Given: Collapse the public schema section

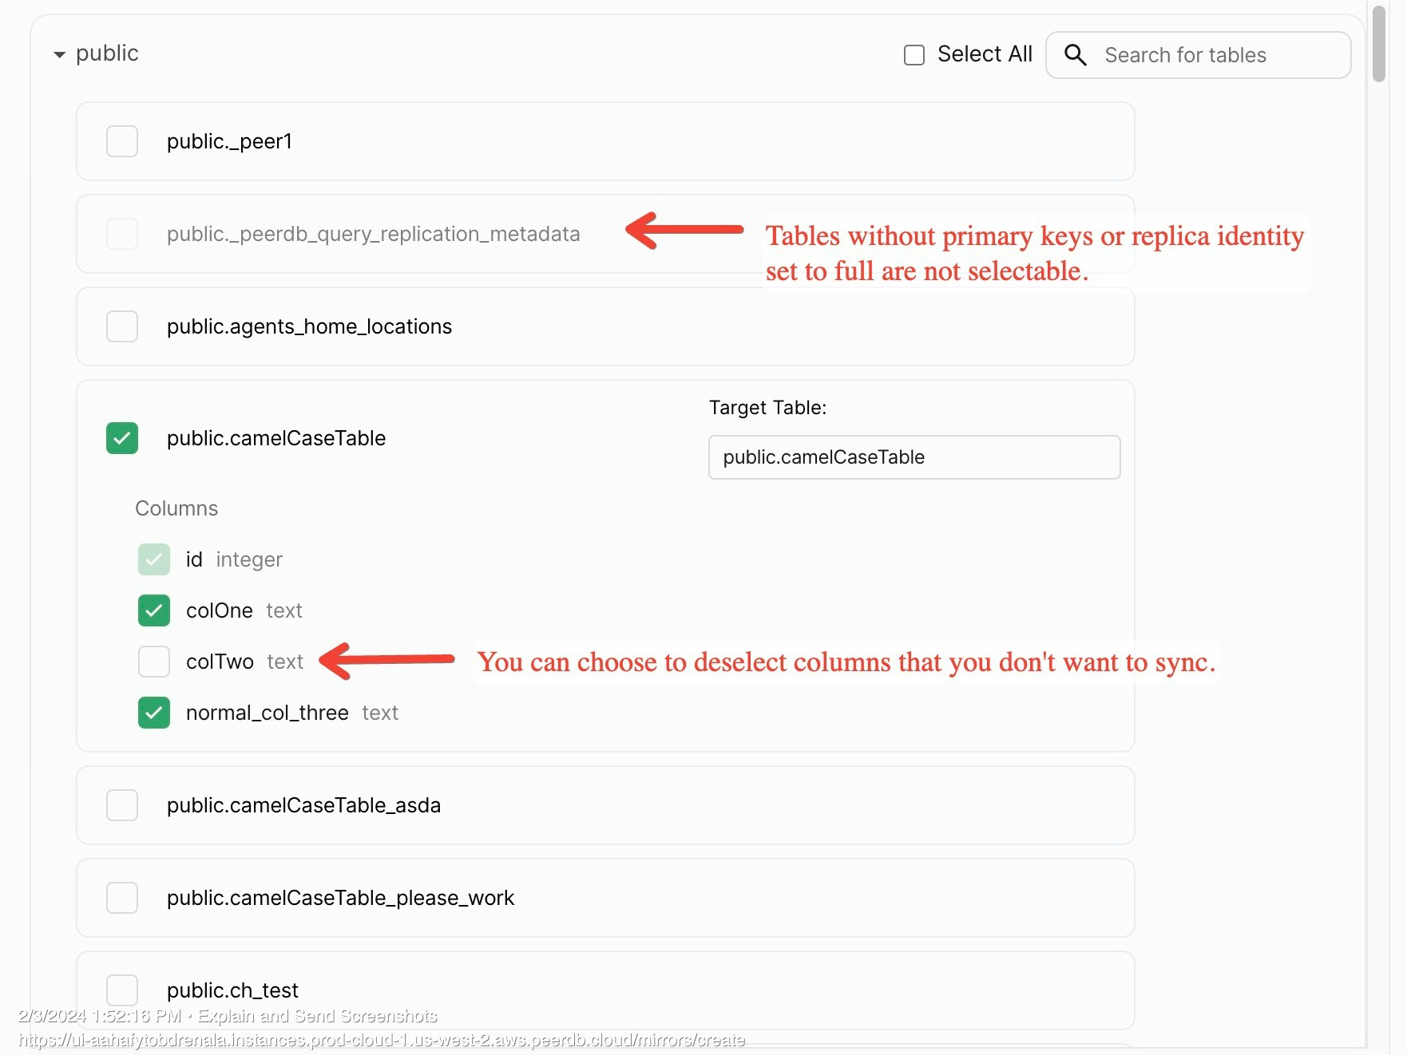Looking at the screenshot, I should (x=59, y=55).
